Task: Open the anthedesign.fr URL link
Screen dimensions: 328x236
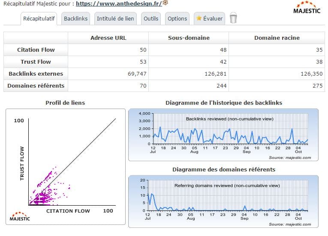Action: click(x=119, y=4)
